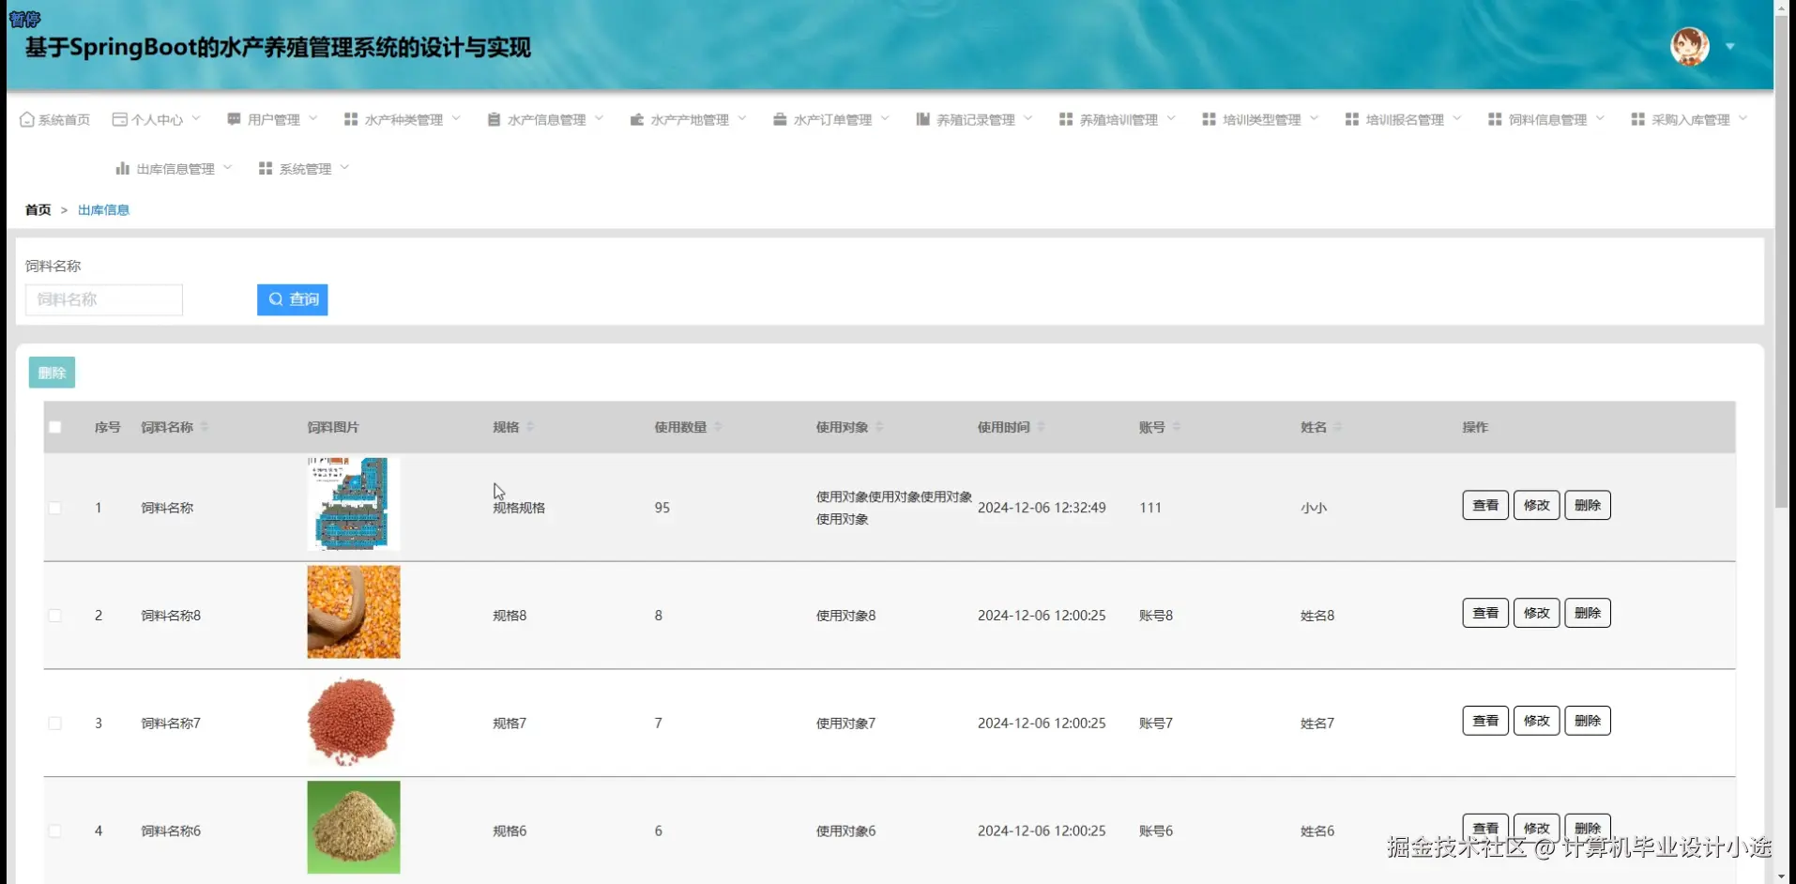Sort the table by 姓名 column
The height and width of the screenshot is (884, 1796).
click(x=1338, y=427)
